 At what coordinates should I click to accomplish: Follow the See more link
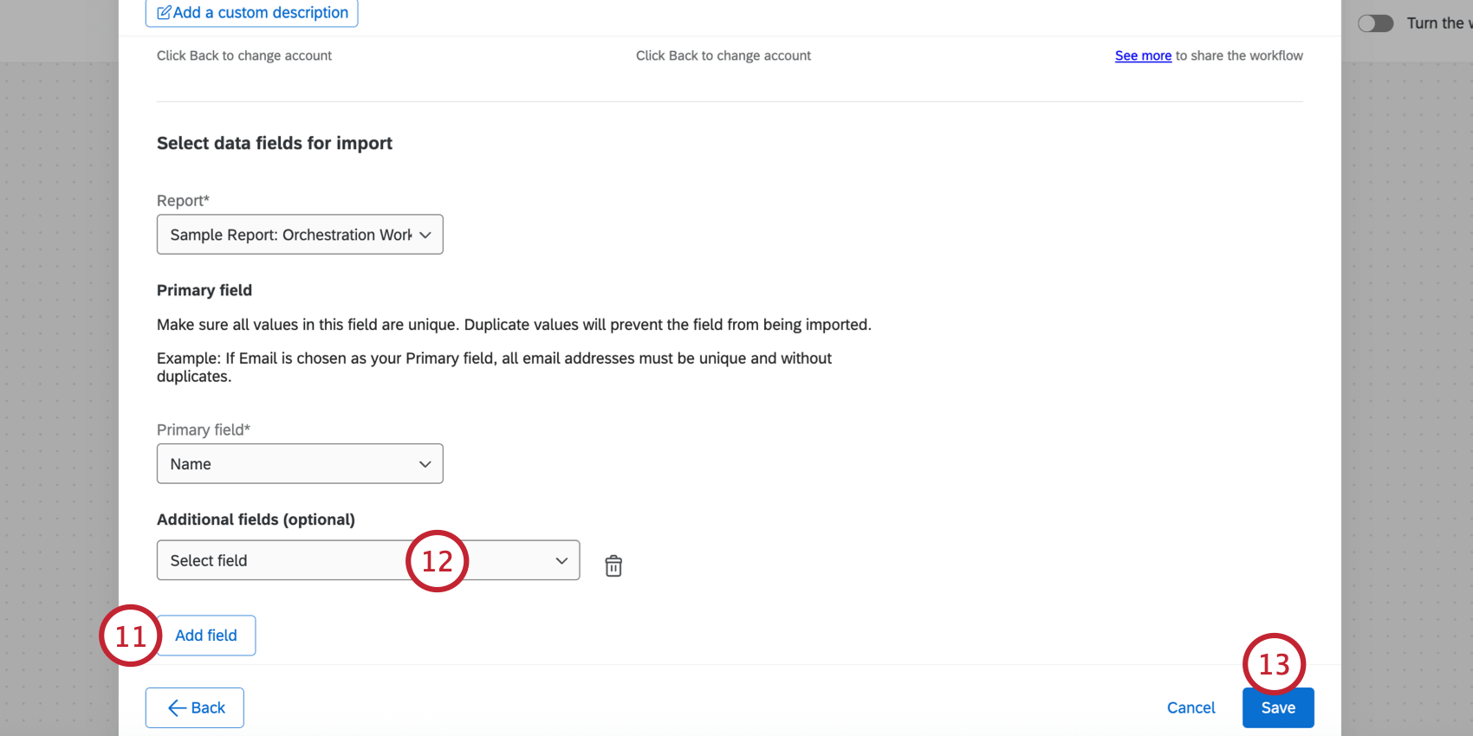click(x=1143, y=55)
